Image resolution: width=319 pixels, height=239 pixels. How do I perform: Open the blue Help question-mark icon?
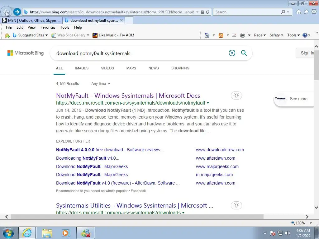pos(305,35)
